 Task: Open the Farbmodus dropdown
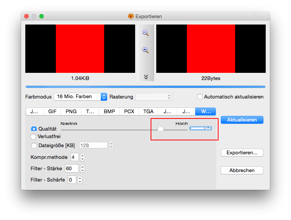click(x=80, y=97)
